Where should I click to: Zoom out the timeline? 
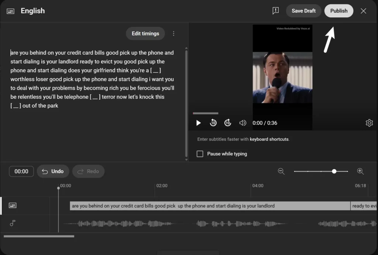pyautogui.click(x=281, y=171)
